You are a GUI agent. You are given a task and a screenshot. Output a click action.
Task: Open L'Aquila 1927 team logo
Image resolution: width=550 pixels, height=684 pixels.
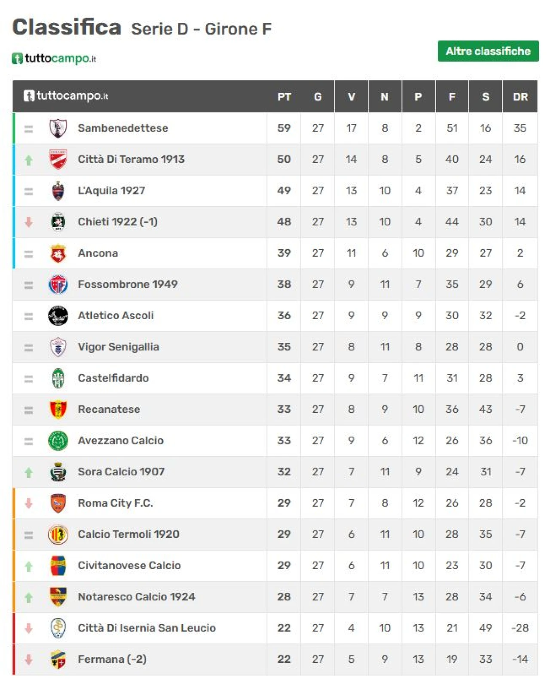[x=58, y=191]
